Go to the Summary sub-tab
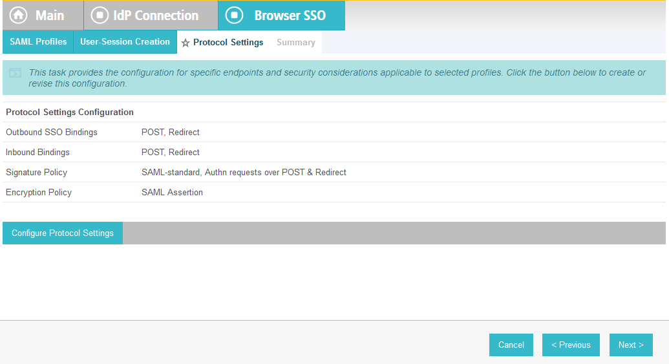Screen dimensions: 669x364 click(x=295, y=42)
